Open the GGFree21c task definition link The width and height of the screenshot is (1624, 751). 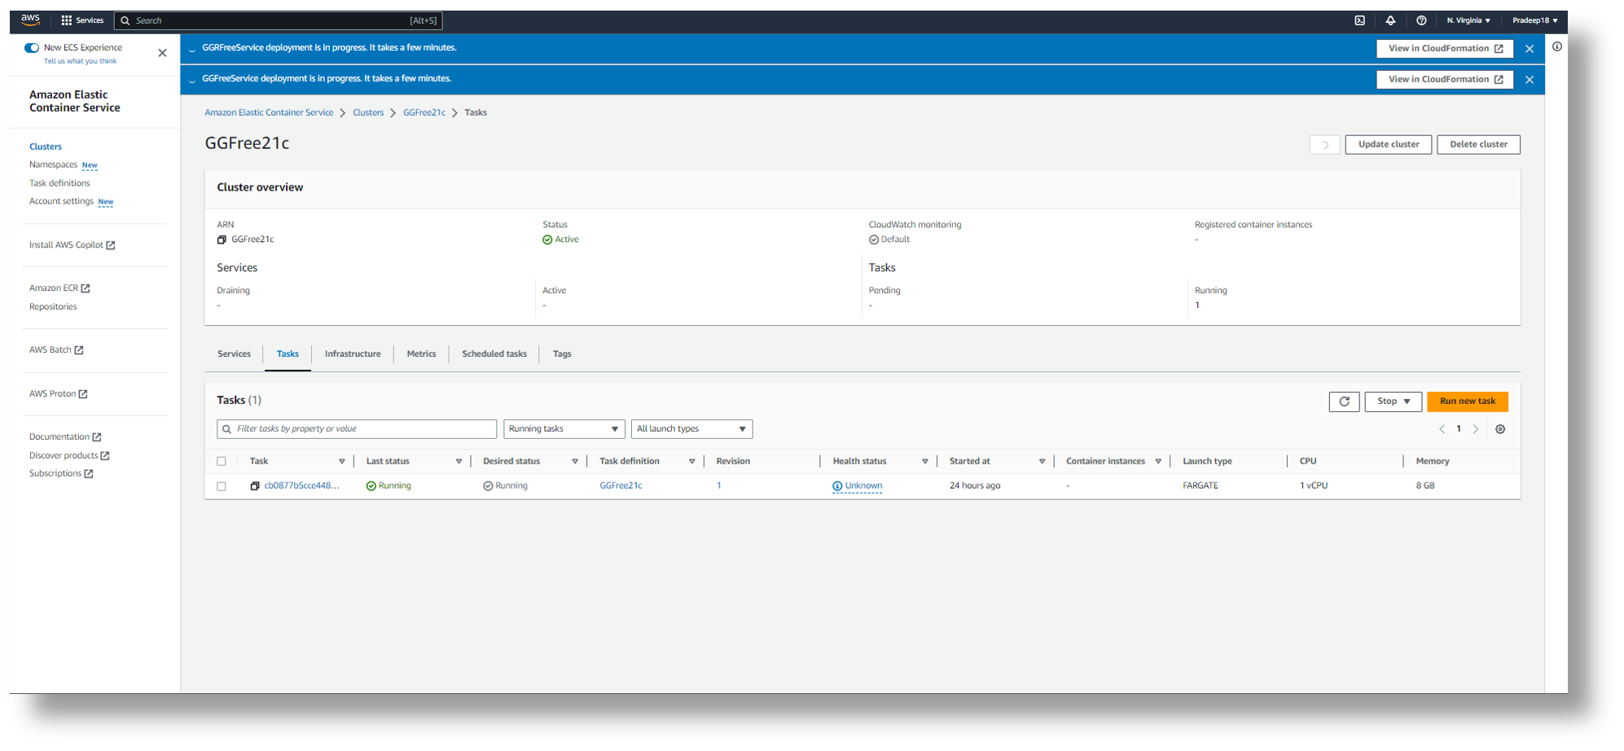point(621,486)
